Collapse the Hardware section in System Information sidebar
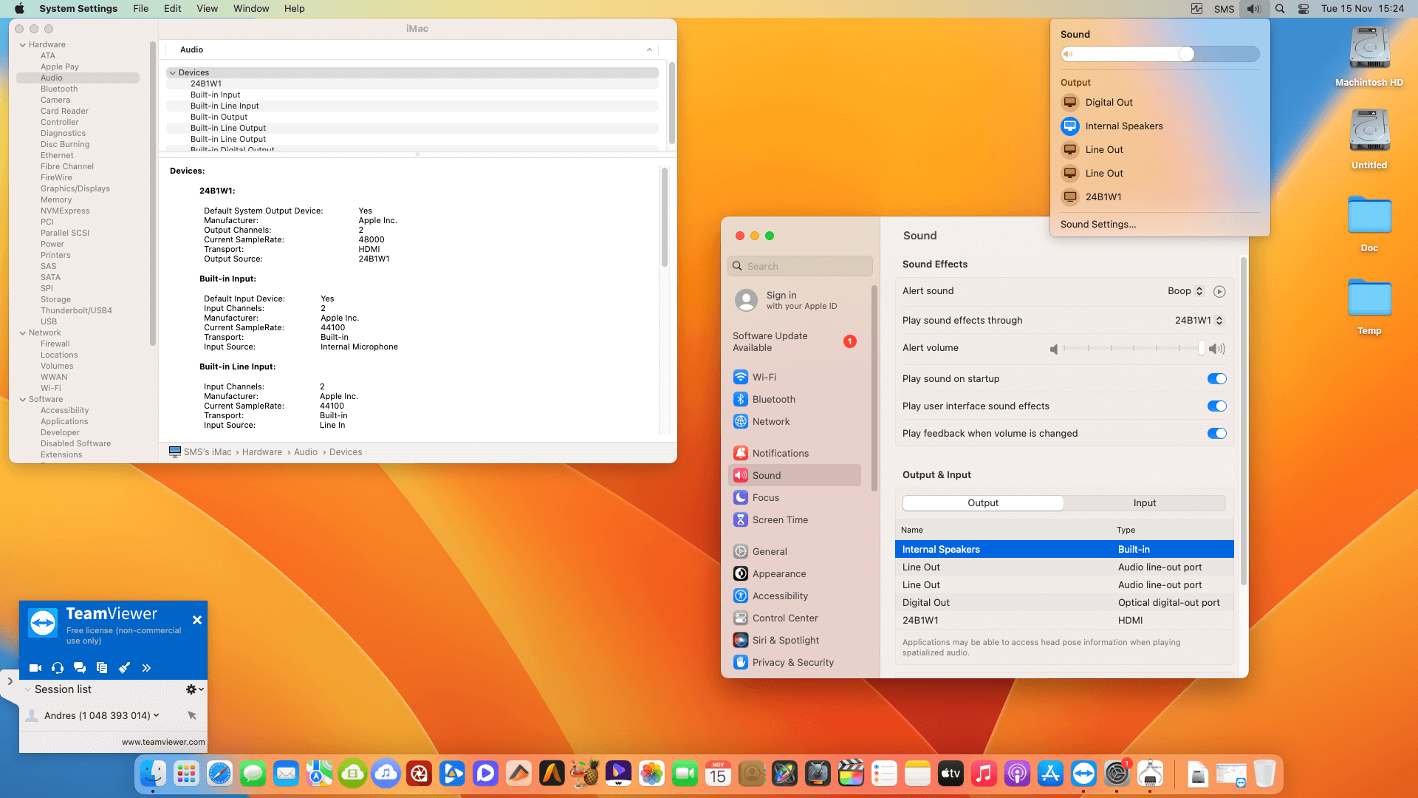The width and height of the screenshot is (1418, 798). tap(23, 45)
